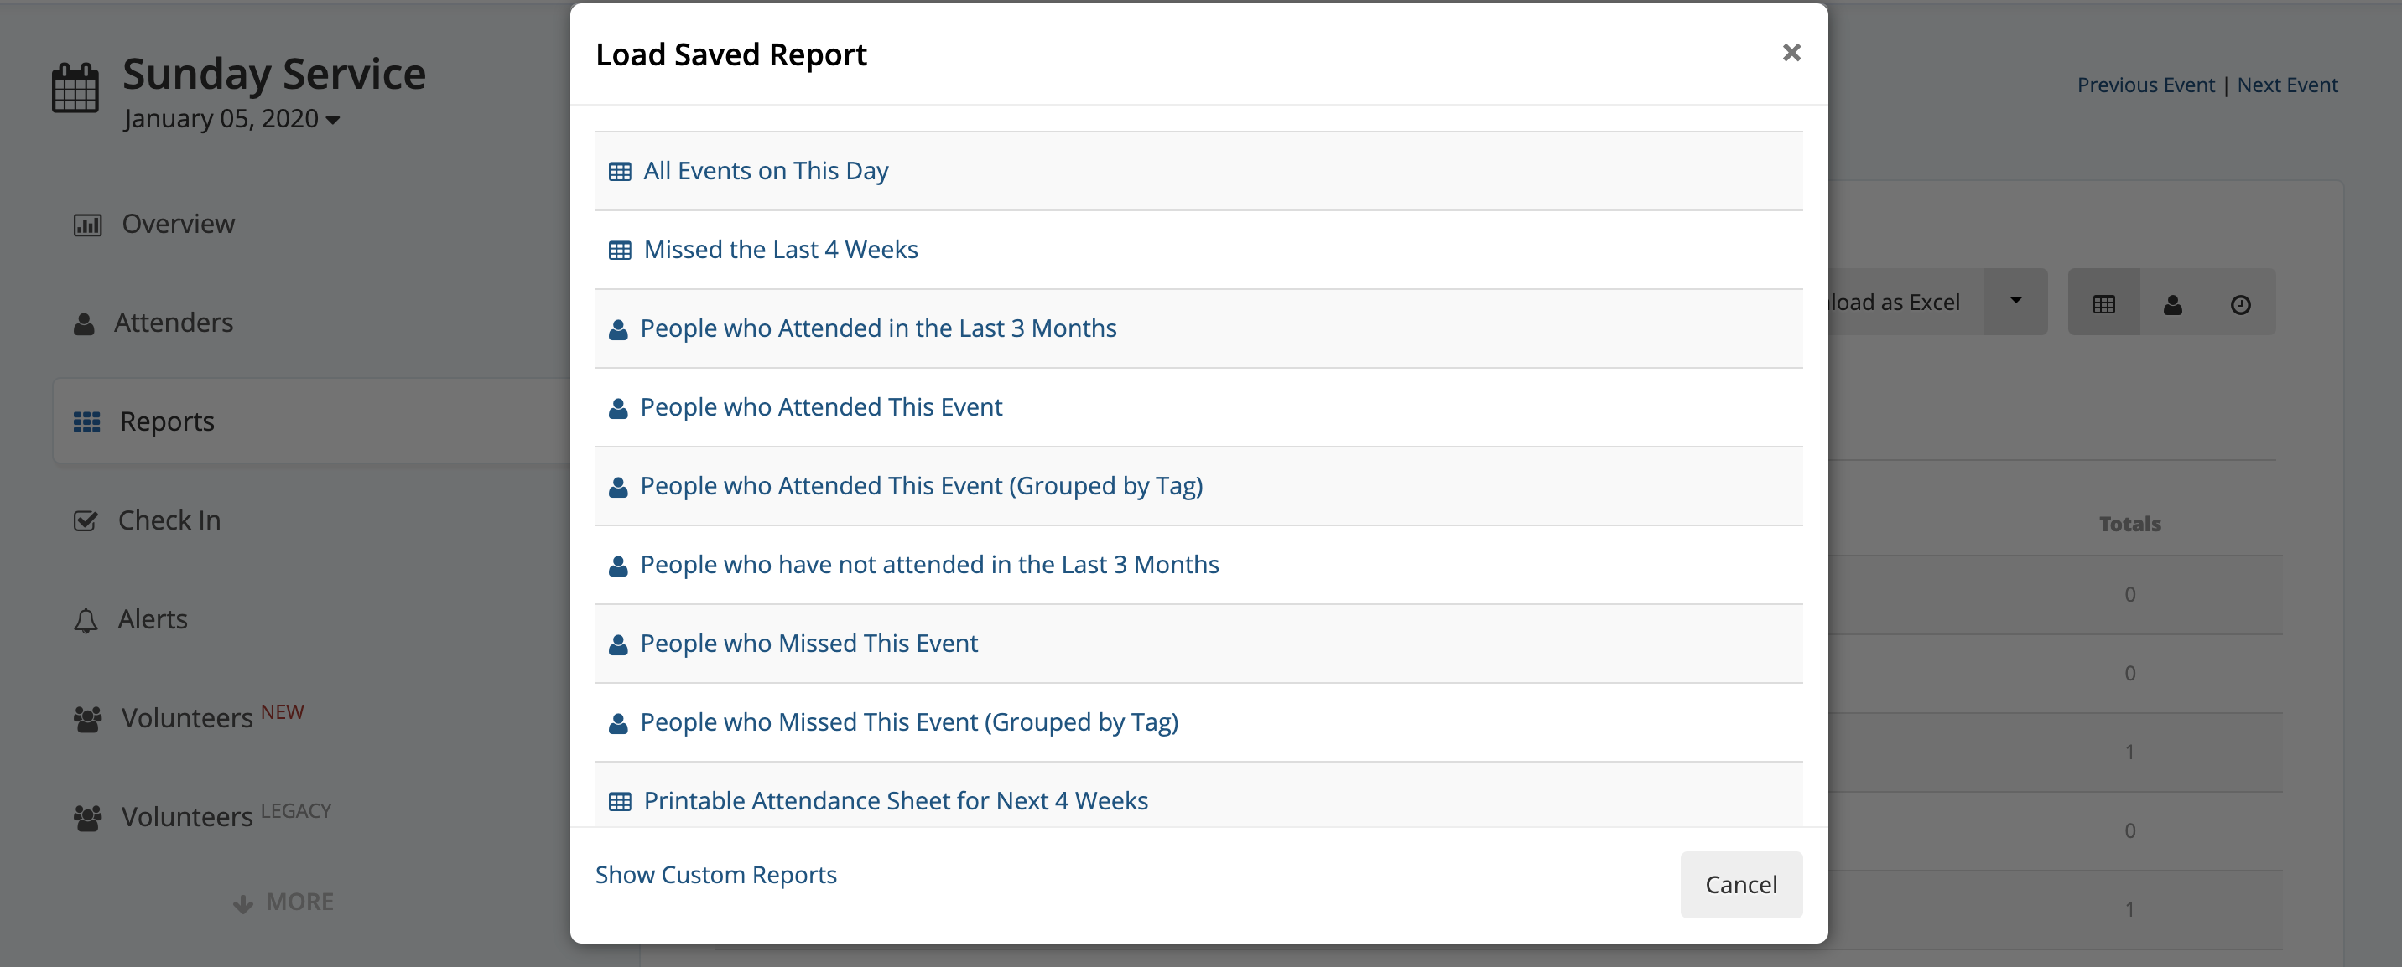Click the person view icon in toolbar
Image resolution: width=2402 pixels, height=967 pixels.
[2172, 303]
